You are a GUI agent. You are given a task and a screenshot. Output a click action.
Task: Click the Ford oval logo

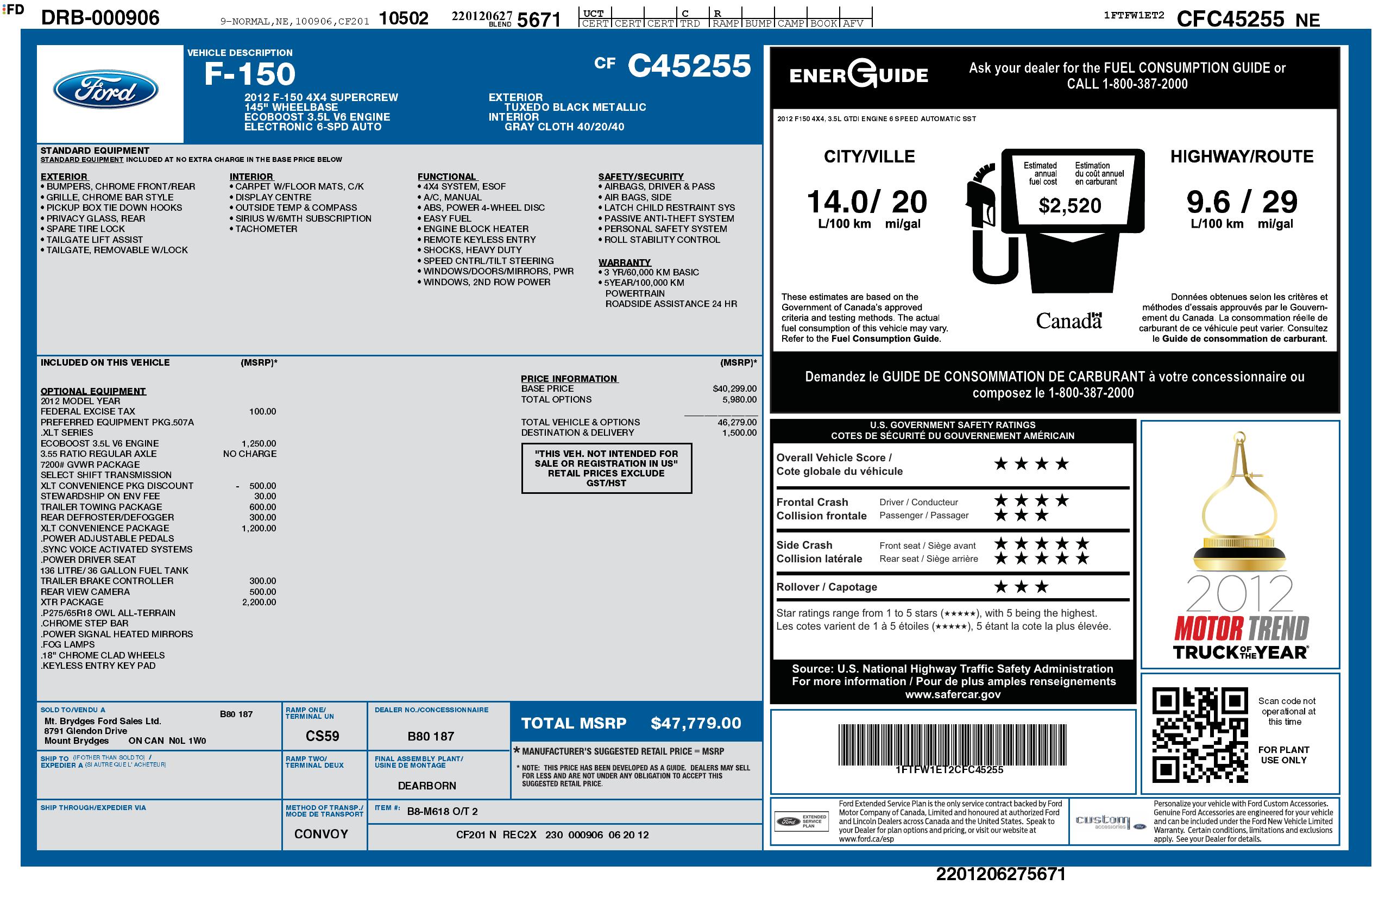pyautogui.click(x=105, y=90)
